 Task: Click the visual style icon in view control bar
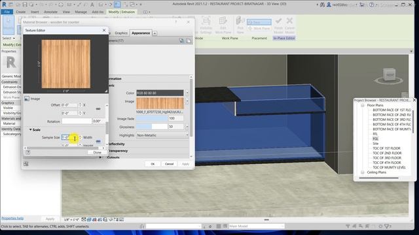(x=89, y=219)
